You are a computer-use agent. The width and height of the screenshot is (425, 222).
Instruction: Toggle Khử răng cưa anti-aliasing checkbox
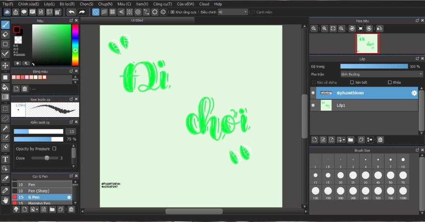pyautogui.click(x=172, y=12)
